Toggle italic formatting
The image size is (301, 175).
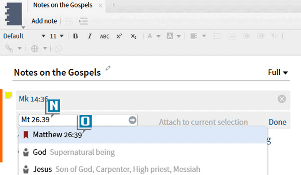click(x=89, y=36)
